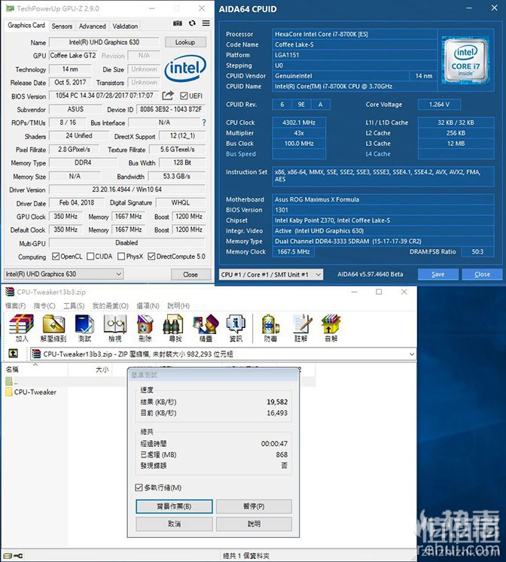The image size is (506, 562).
Task: Click the Close button in GPU-Z
Action: (191, 275)
